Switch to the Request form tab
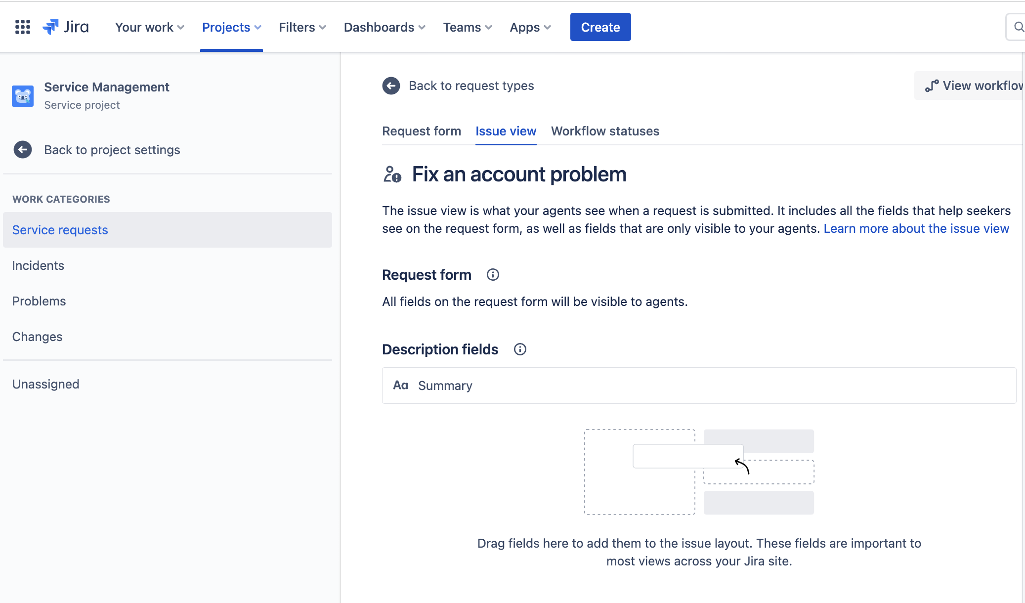Viewport: 1025px width, 603px height. (422, 131)
